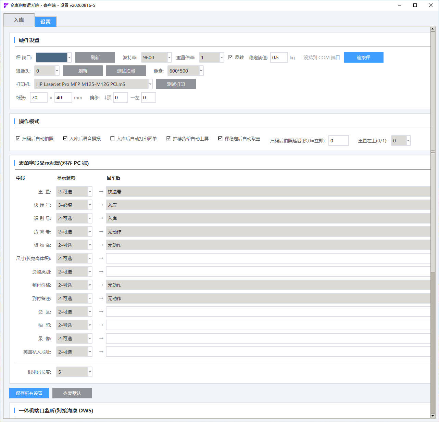Image resolution: width=439 pixels, height=422 pixels.
Task: Click the vertical scrollbar down arrow
Action: [433, 416]
